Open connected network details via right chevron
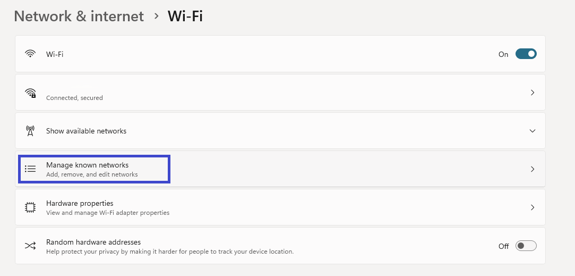This screenshot has height=276, width=575. coord(533,93)
